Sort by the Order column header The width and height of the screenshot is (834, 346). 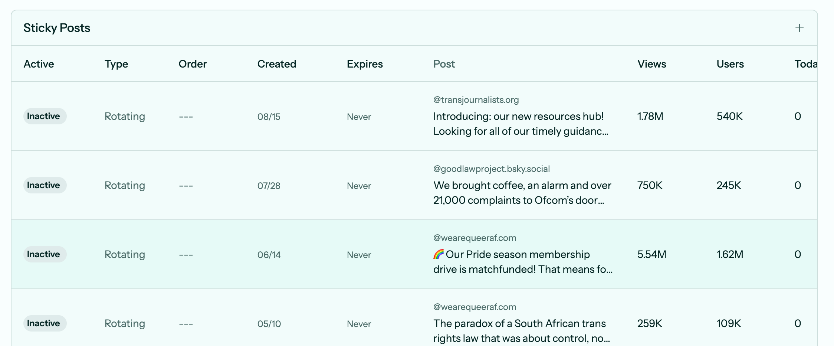pos(193,64)
